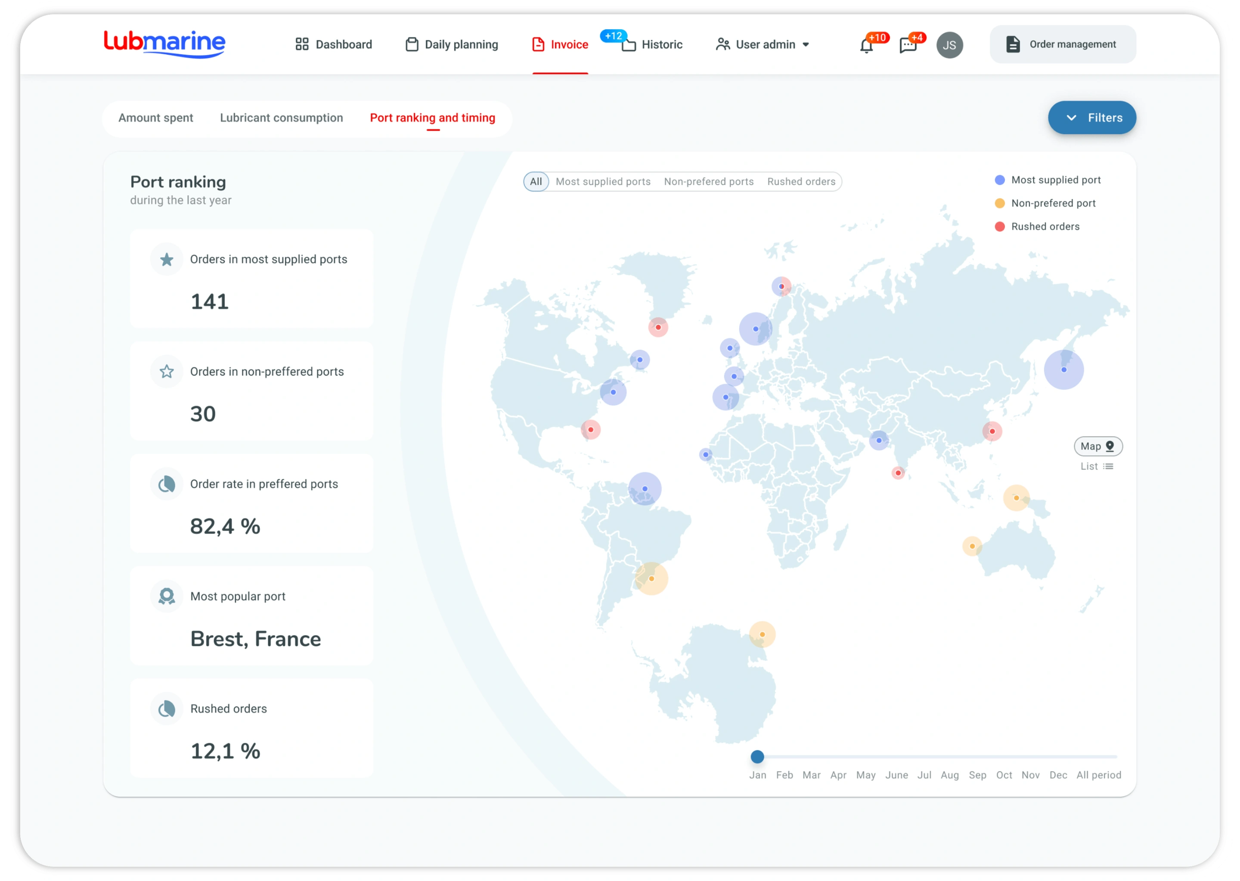Click the outlined star icon beside non-preffered ports
The width and height of the screenshot is (1240, 881).
tap(167, 372)
